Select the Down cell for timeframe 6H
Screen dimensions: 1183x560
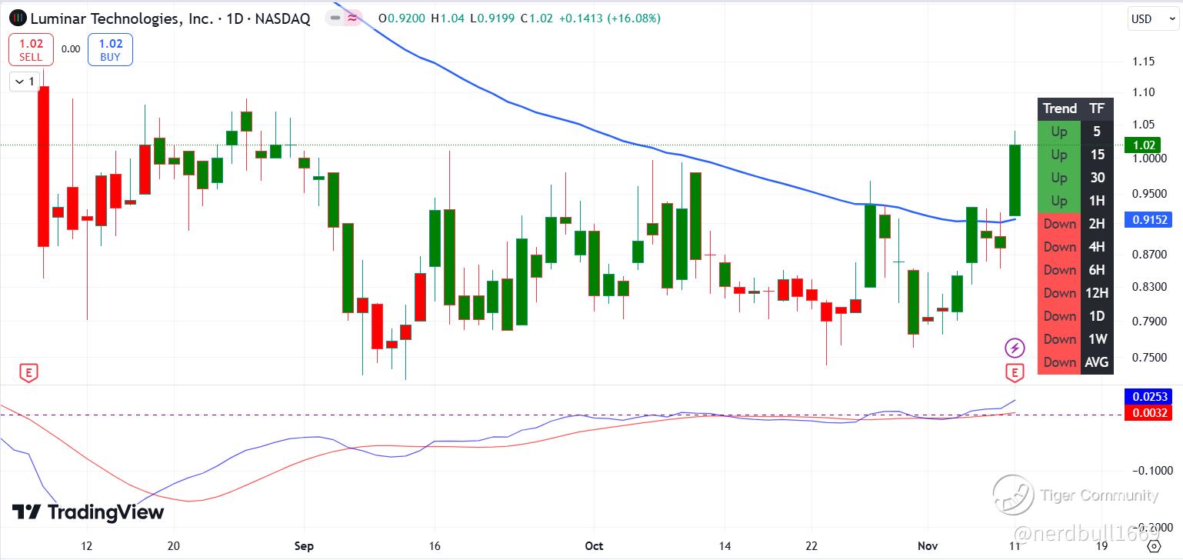point(1059,270)
